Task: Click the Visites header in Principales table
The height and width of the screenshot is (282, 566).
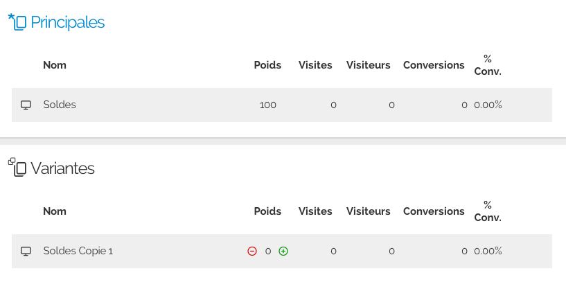Action: point(315,65)
